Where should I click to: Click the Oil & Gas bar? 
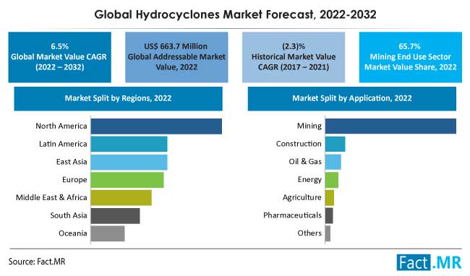pyautogui.click(x=333, y=162)
